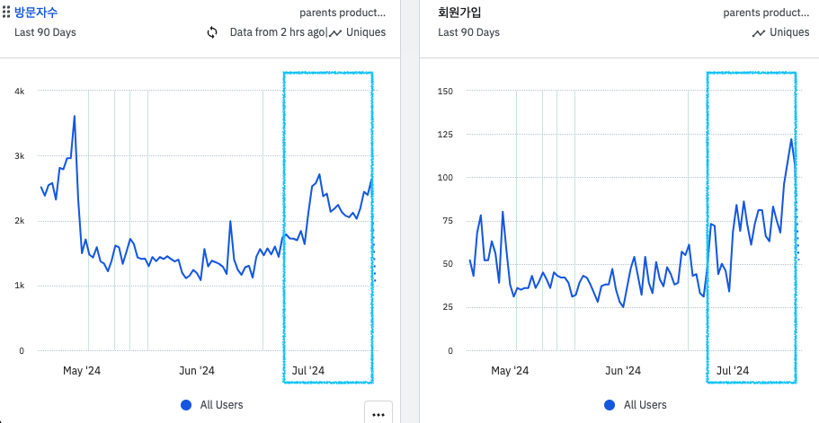Click the 'Uniques' label on 방문자수 chart
819x423 pixels.
coord(366,32)
